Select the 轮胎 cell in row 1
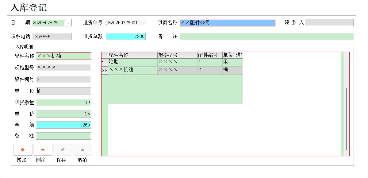This screenshot has height=178, width=368. pos(133,62)
